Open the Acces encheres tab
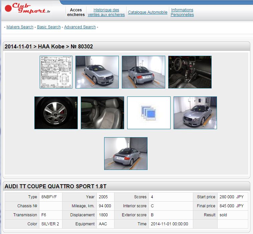The image size is (253, 234). [x=76, y=12]
